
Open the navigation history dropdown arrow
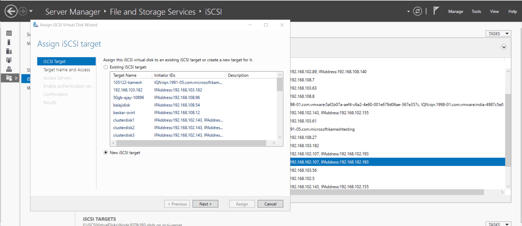pos(31,11)
